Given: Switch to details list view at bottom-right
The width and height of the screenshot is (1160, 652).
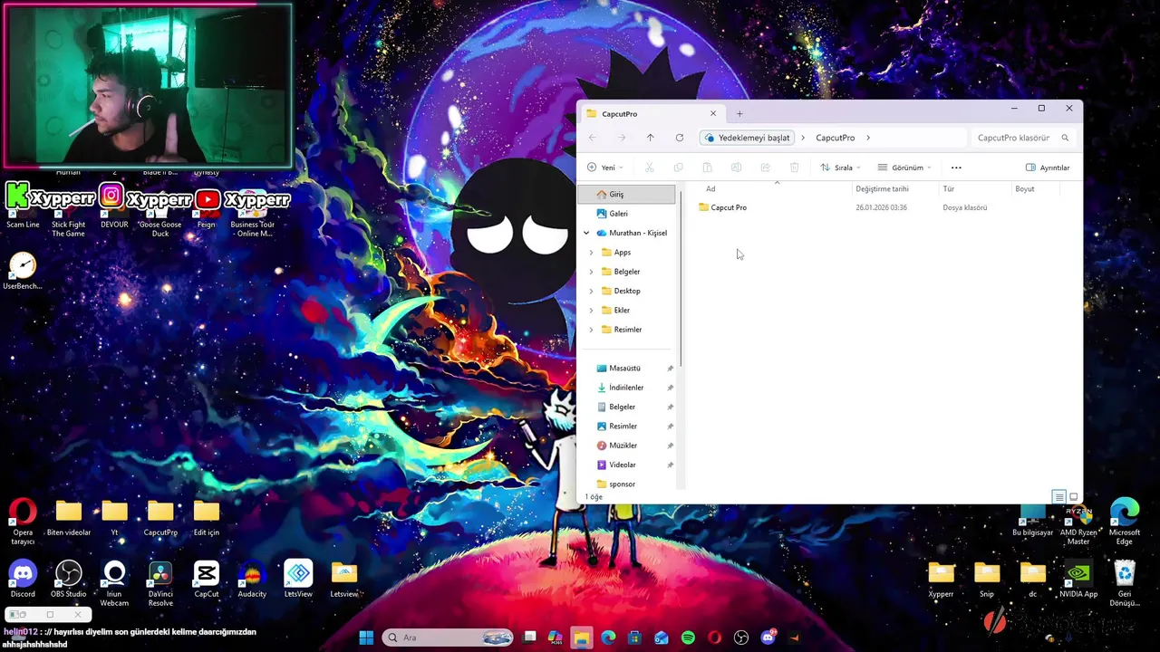Looking at the screenshot, I should click(x=1058, y=496).
